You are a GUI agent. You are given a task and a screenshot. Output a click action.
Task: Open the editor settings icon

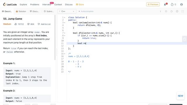(x=177, y=11)
